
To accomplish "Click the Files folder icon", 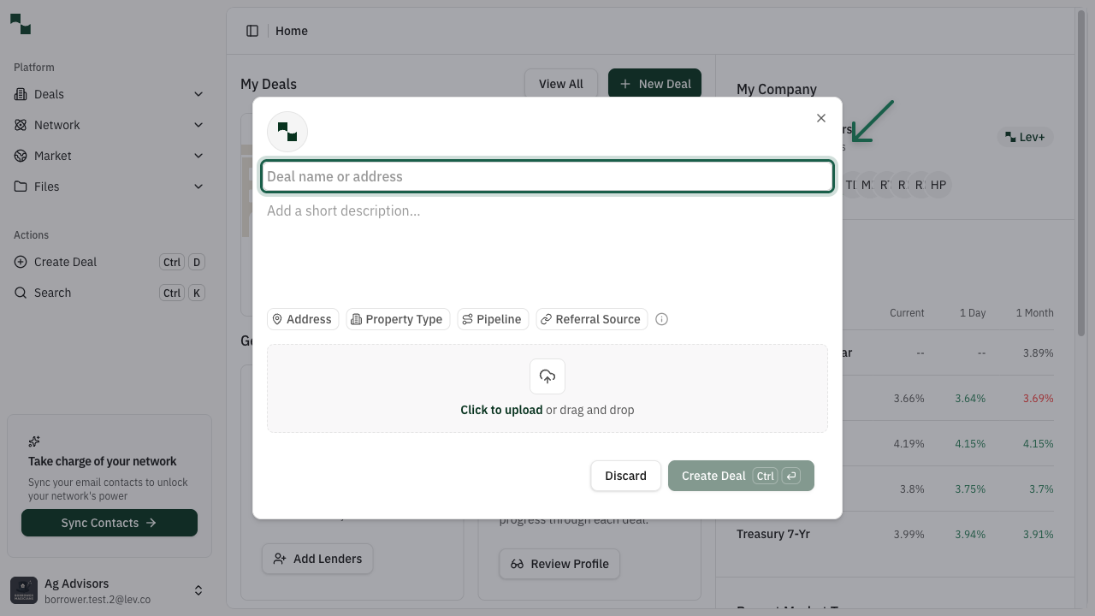I will (x=21, y=187).
